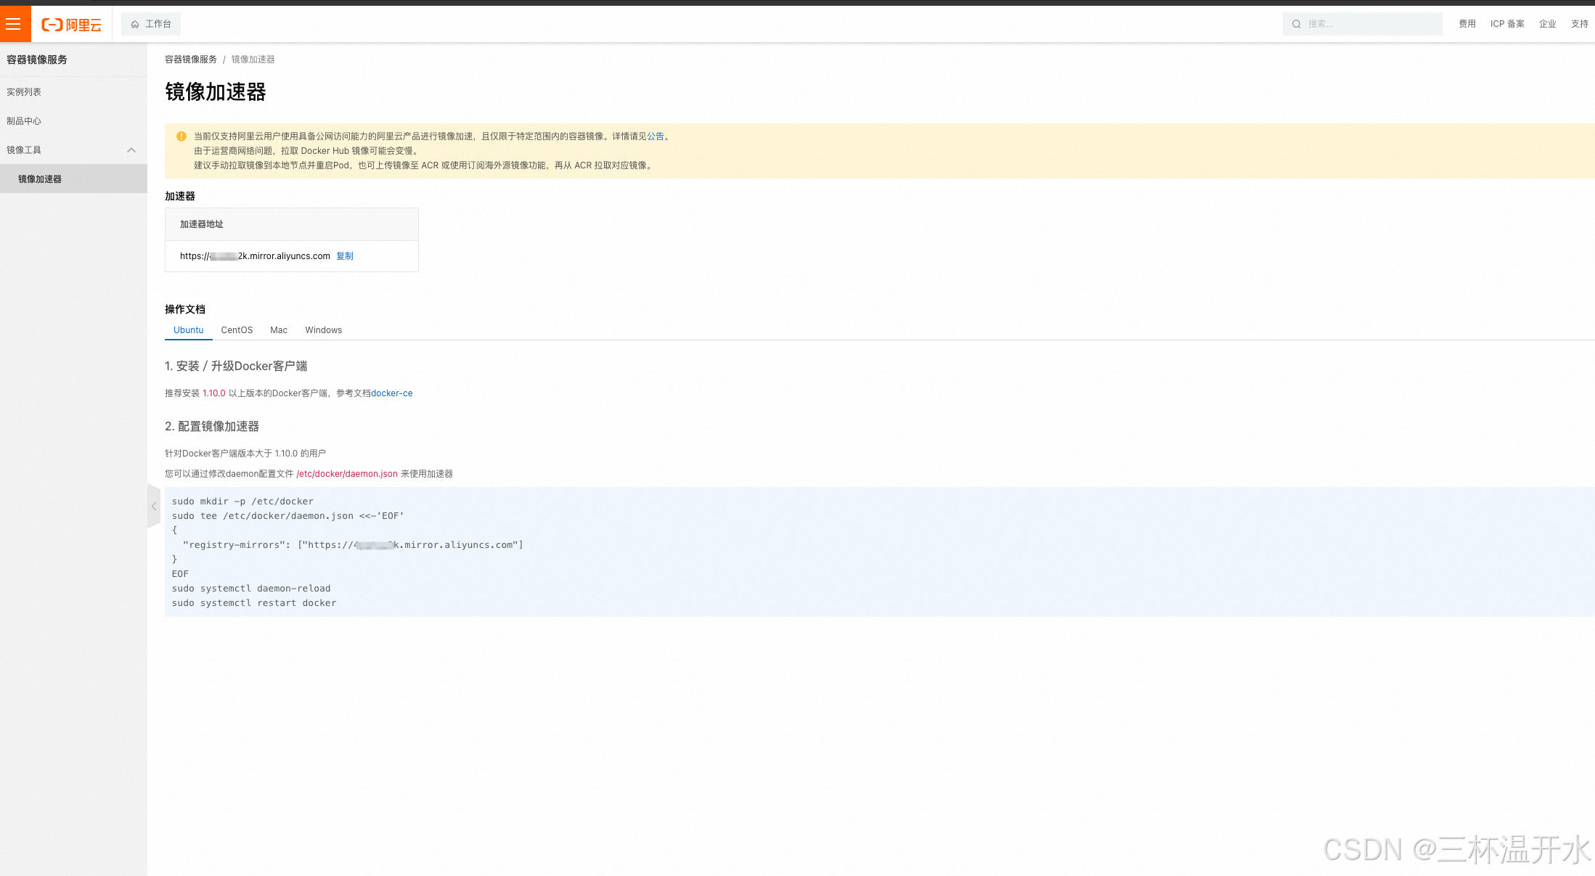Viewport: 1595px width, 876px height.
Task: Open the ICP 备案 top menu
Action: 1506,24
